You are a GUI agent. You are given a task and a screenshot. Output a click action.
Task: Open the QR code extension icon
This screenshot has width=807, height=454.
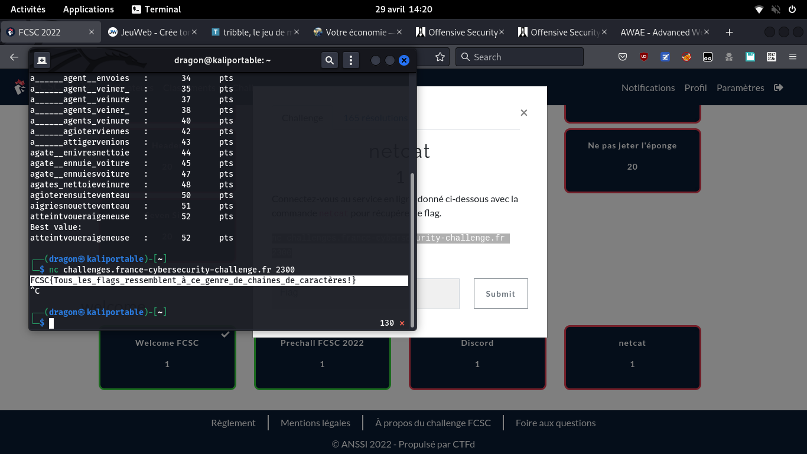point(772,57)
